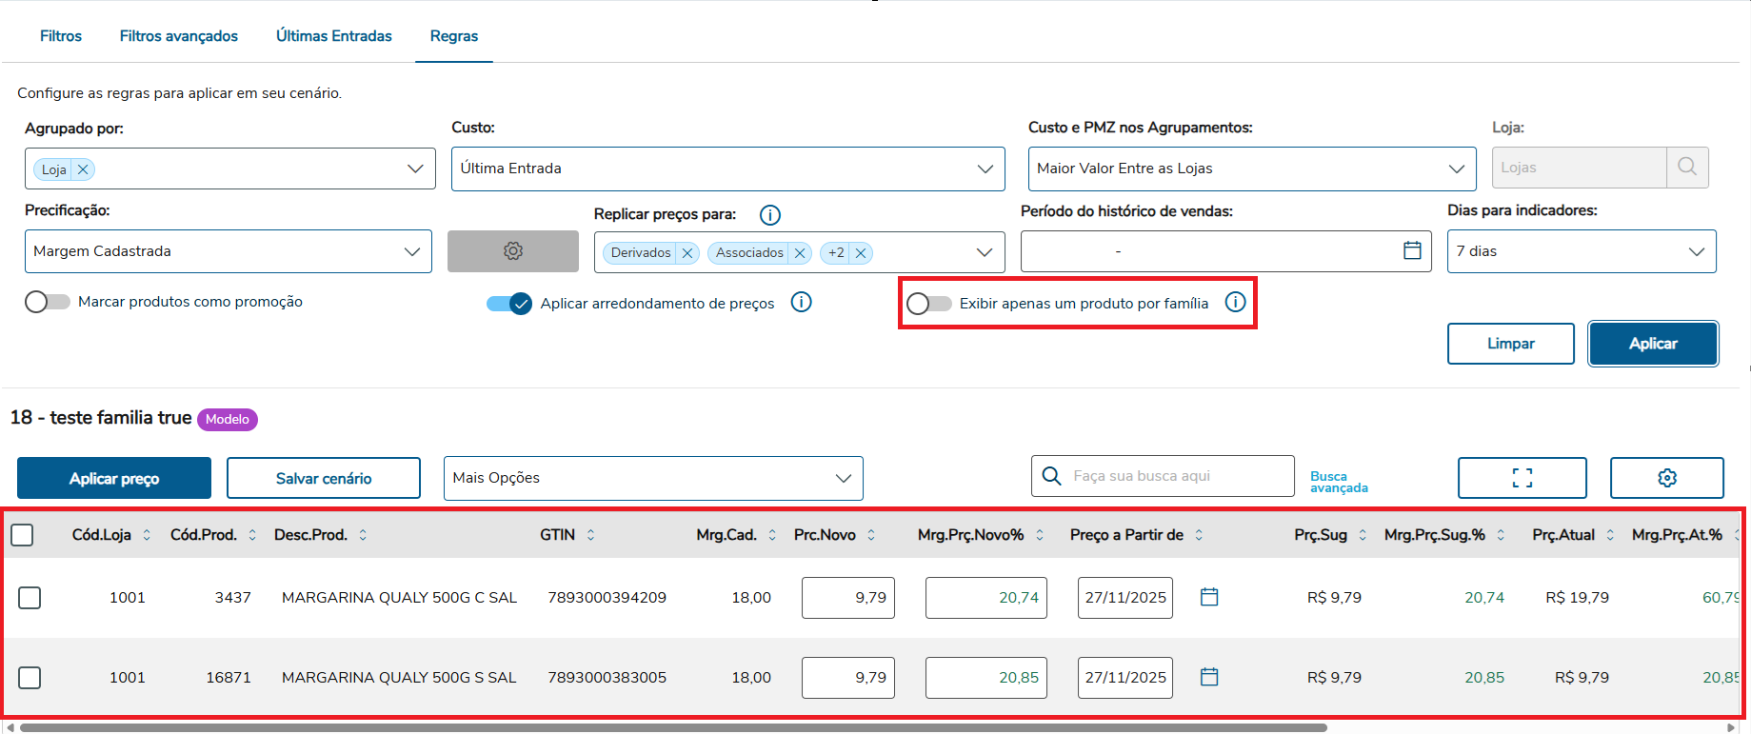
Task: Edit Mrg.Prç.Novo% field showing 20,85
Action: 986,678
